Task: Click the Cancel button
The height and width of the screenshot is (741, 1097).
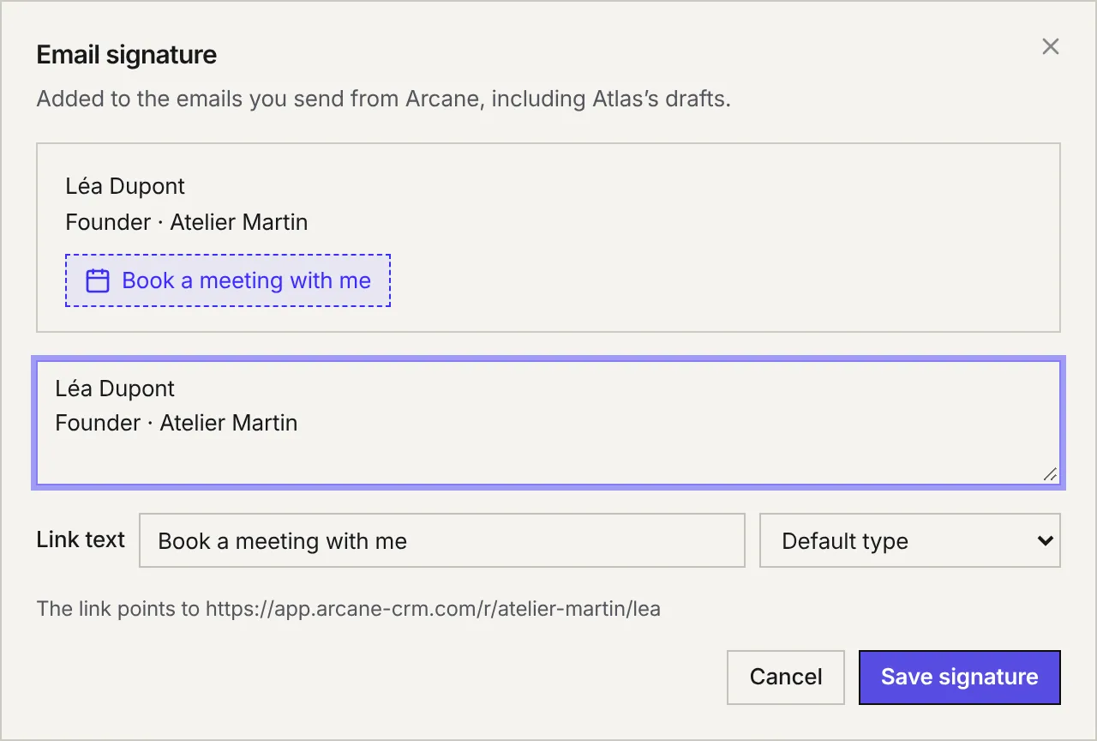Action: coord(786,678)
